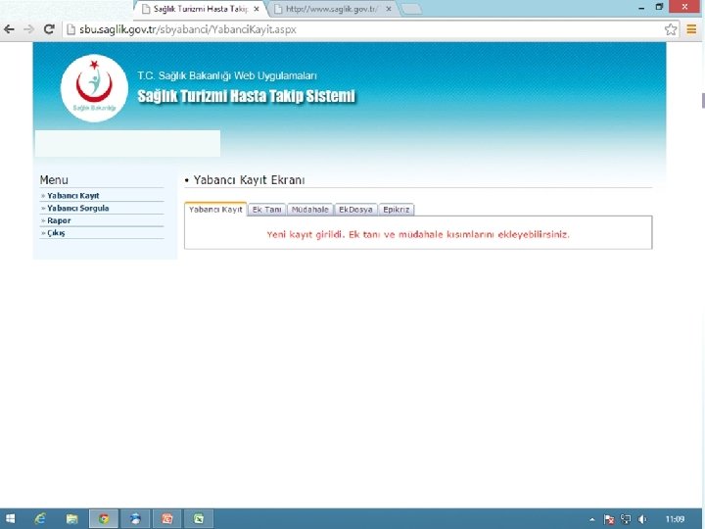Open the Windows Start button
The height and width of the screenshot is (529, 705).
[10, 518]
